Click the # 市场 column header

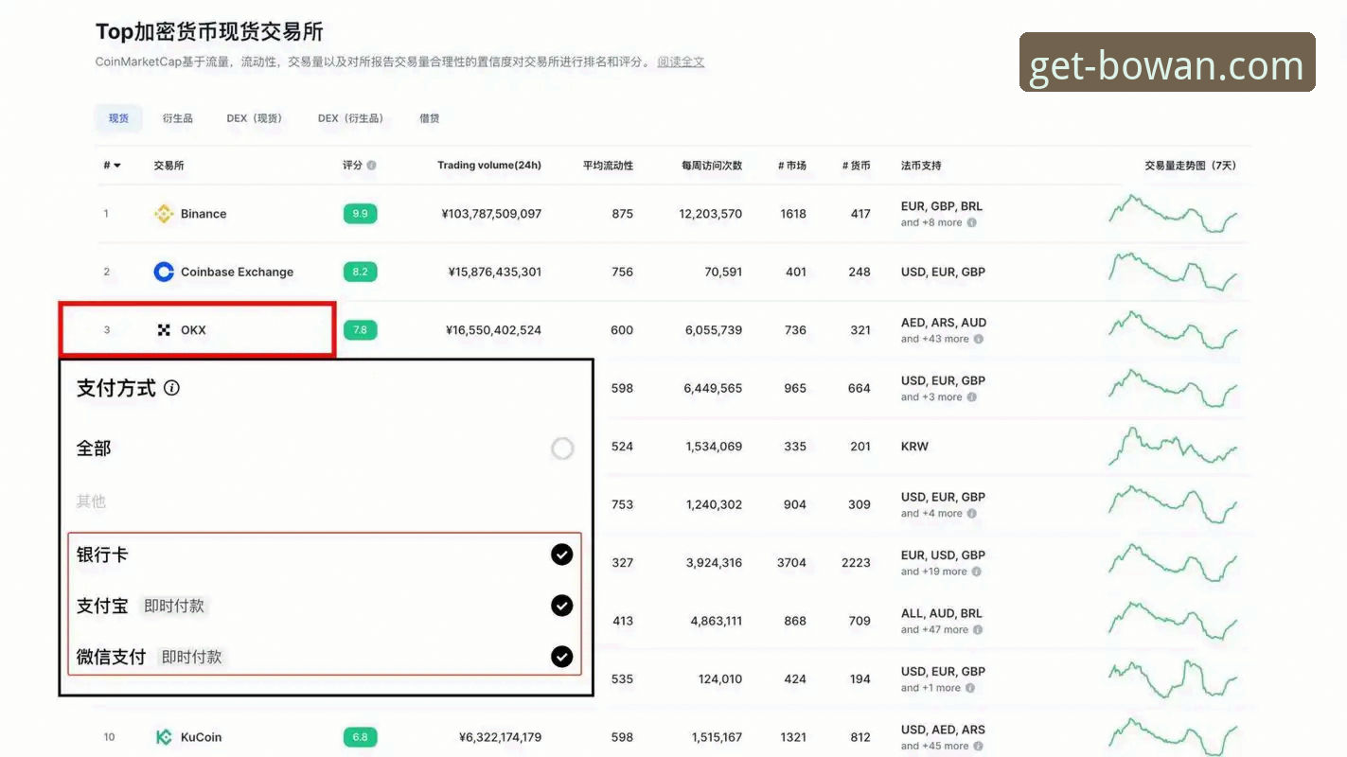click(x=792, y=166)
